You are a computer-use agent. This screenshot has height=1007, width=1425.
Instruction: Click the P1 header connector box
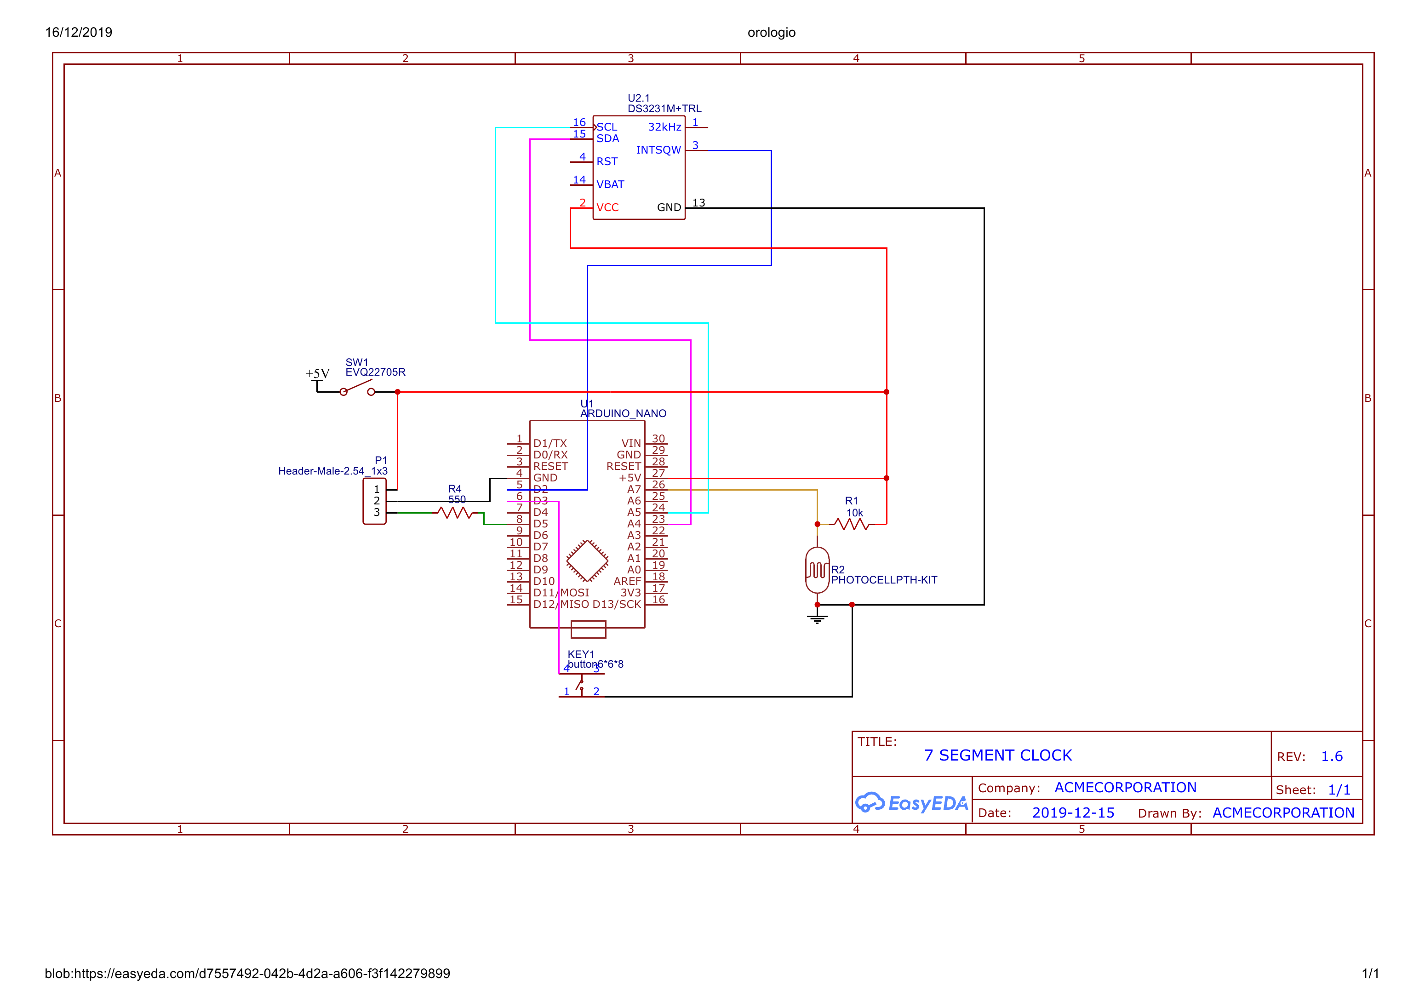[374, 501]
